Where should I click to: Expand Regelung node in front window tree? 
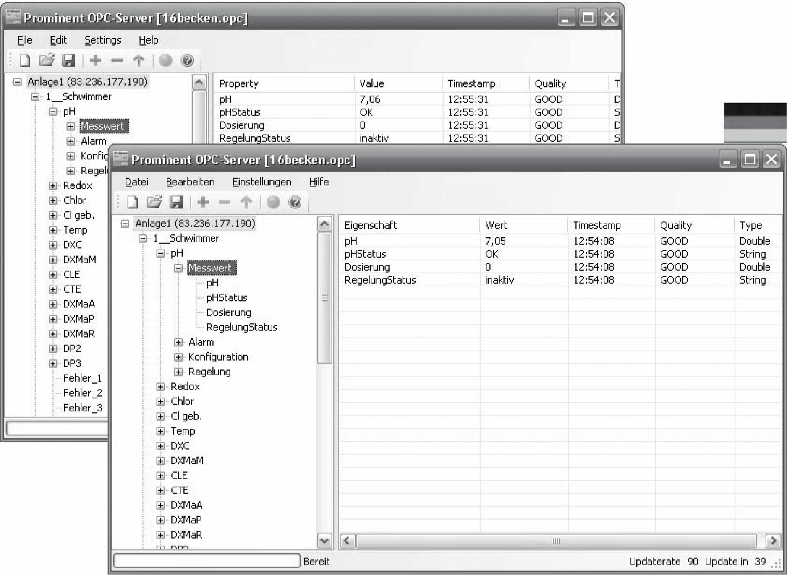178,372
